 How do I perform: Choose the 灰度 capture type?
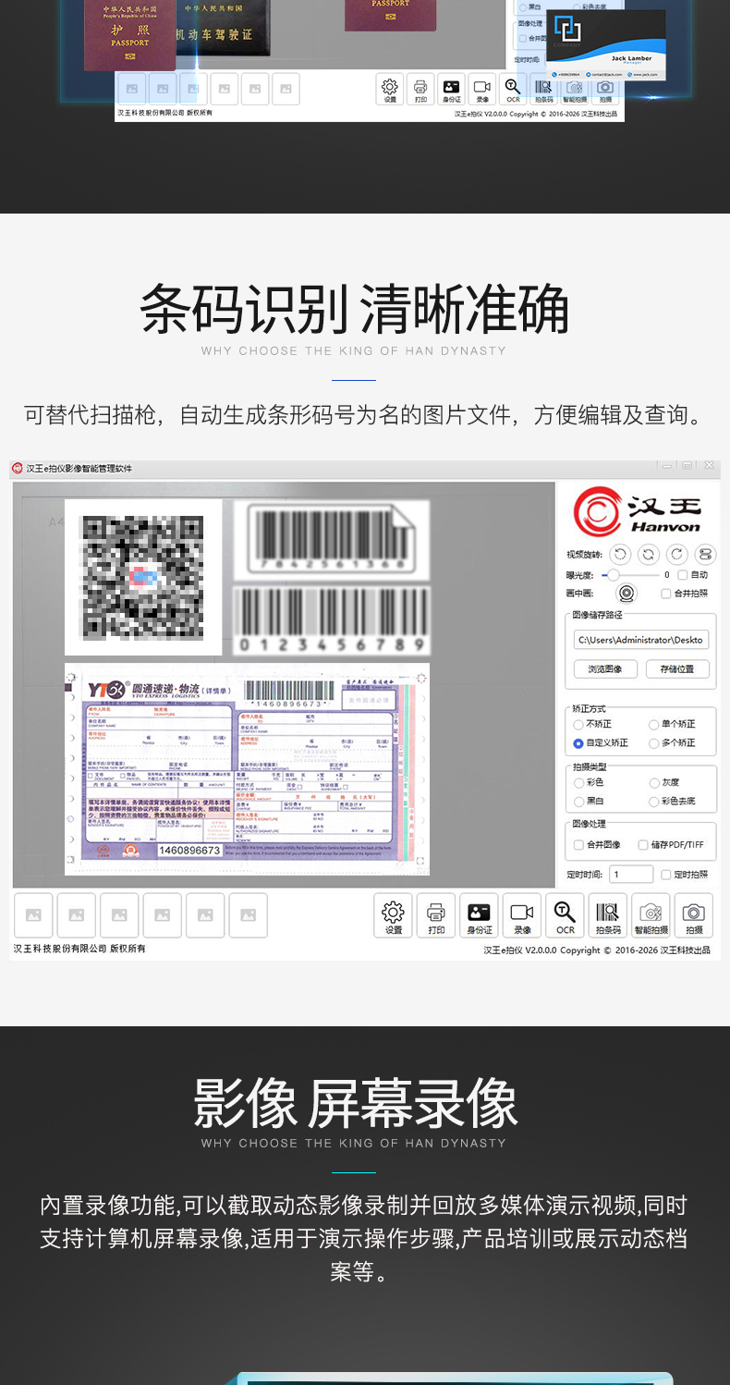click(654, 782)
